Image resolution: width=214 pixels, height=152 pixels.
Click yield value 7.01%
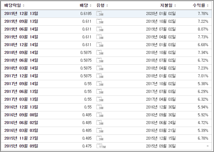203,76
